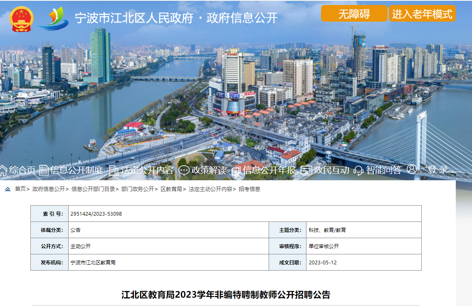Click the file icon beside 法定公开内容
Screen dimensions: 472x306
tap(114, 170)
